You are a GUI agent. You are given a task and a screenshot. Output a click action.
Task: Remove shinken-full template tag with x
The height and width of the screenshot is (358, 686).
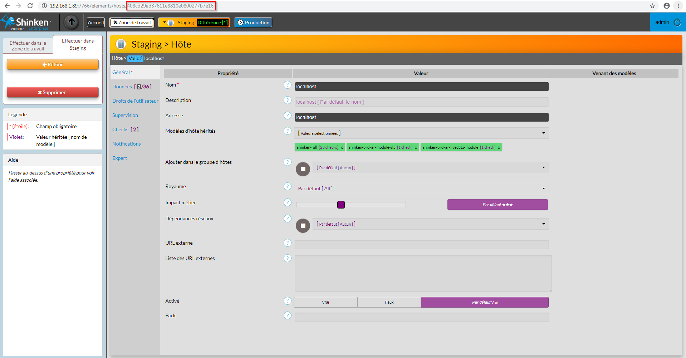point(342,147)
